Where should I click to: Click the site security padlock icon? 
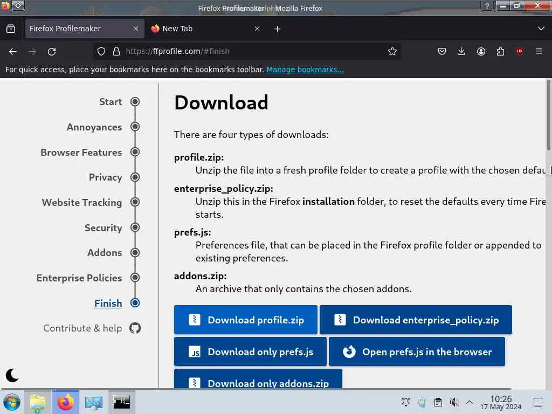click(x=116, y=51)
